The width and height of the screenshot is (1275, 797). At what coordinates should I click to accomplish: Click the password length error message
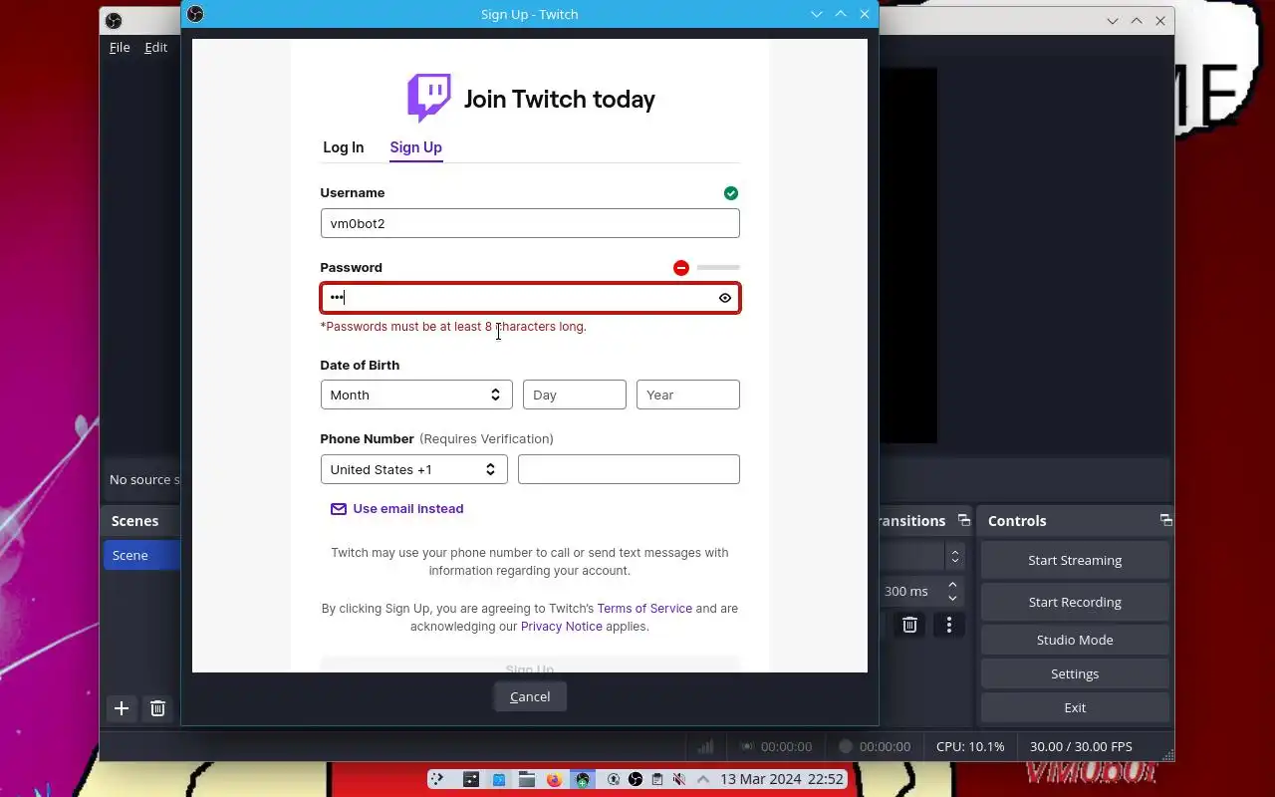453,327
